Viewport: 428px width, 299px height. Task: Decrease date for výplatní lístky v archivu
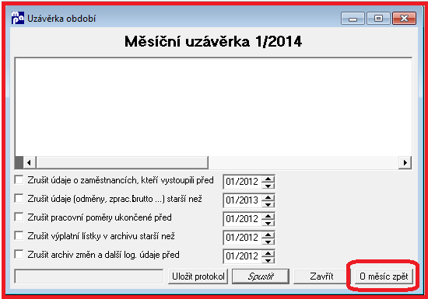[x=268, y=242]
